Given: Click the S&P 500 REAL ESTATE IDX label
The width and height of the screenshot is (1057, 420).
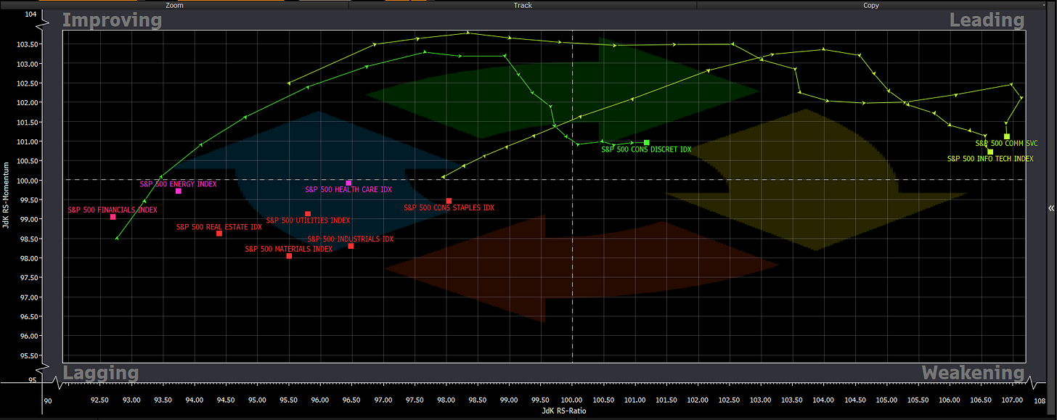Looking at the screenshot, I should [x=219, y=227].
